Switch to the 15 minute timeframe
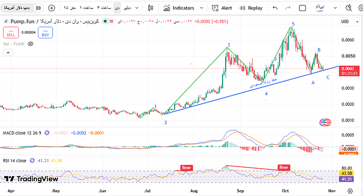 pyautogui.click(x=69, y=8)
